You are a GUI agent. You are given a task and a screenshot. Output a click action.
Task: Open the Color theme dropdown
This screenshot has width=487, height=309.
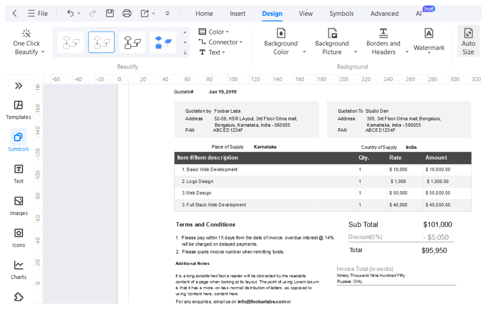click(214, 32)
